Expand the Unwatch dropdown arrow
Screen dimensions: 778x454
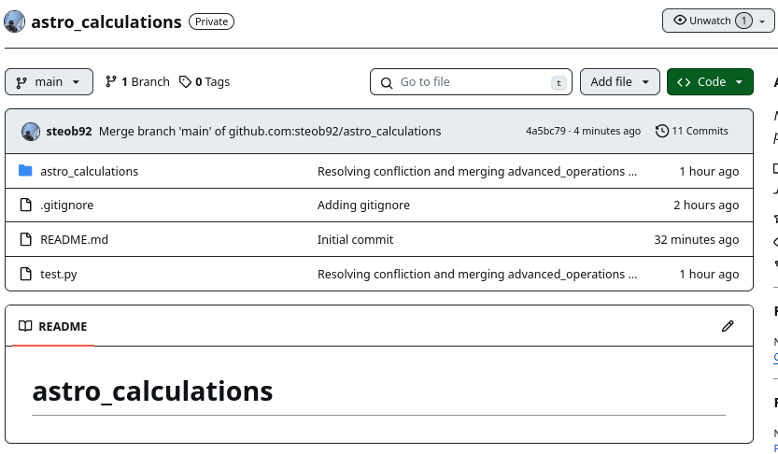(762, 21)
